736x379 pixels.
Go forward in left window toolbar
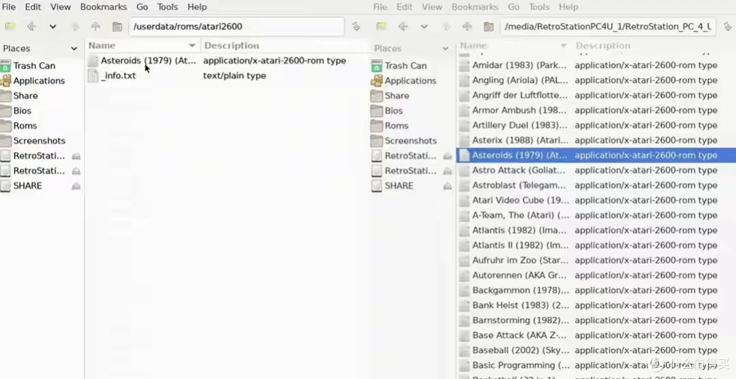tap(75, 27)
